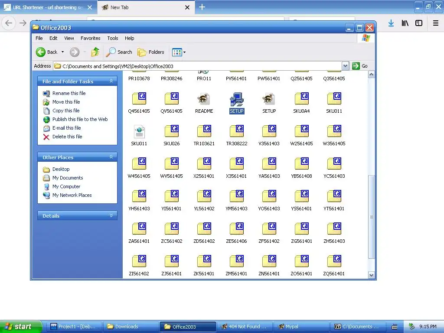Image resolution: width=444 pixels, height=333 pixels.
Task: Click E-mail this file link
Action: pos(66,128)
